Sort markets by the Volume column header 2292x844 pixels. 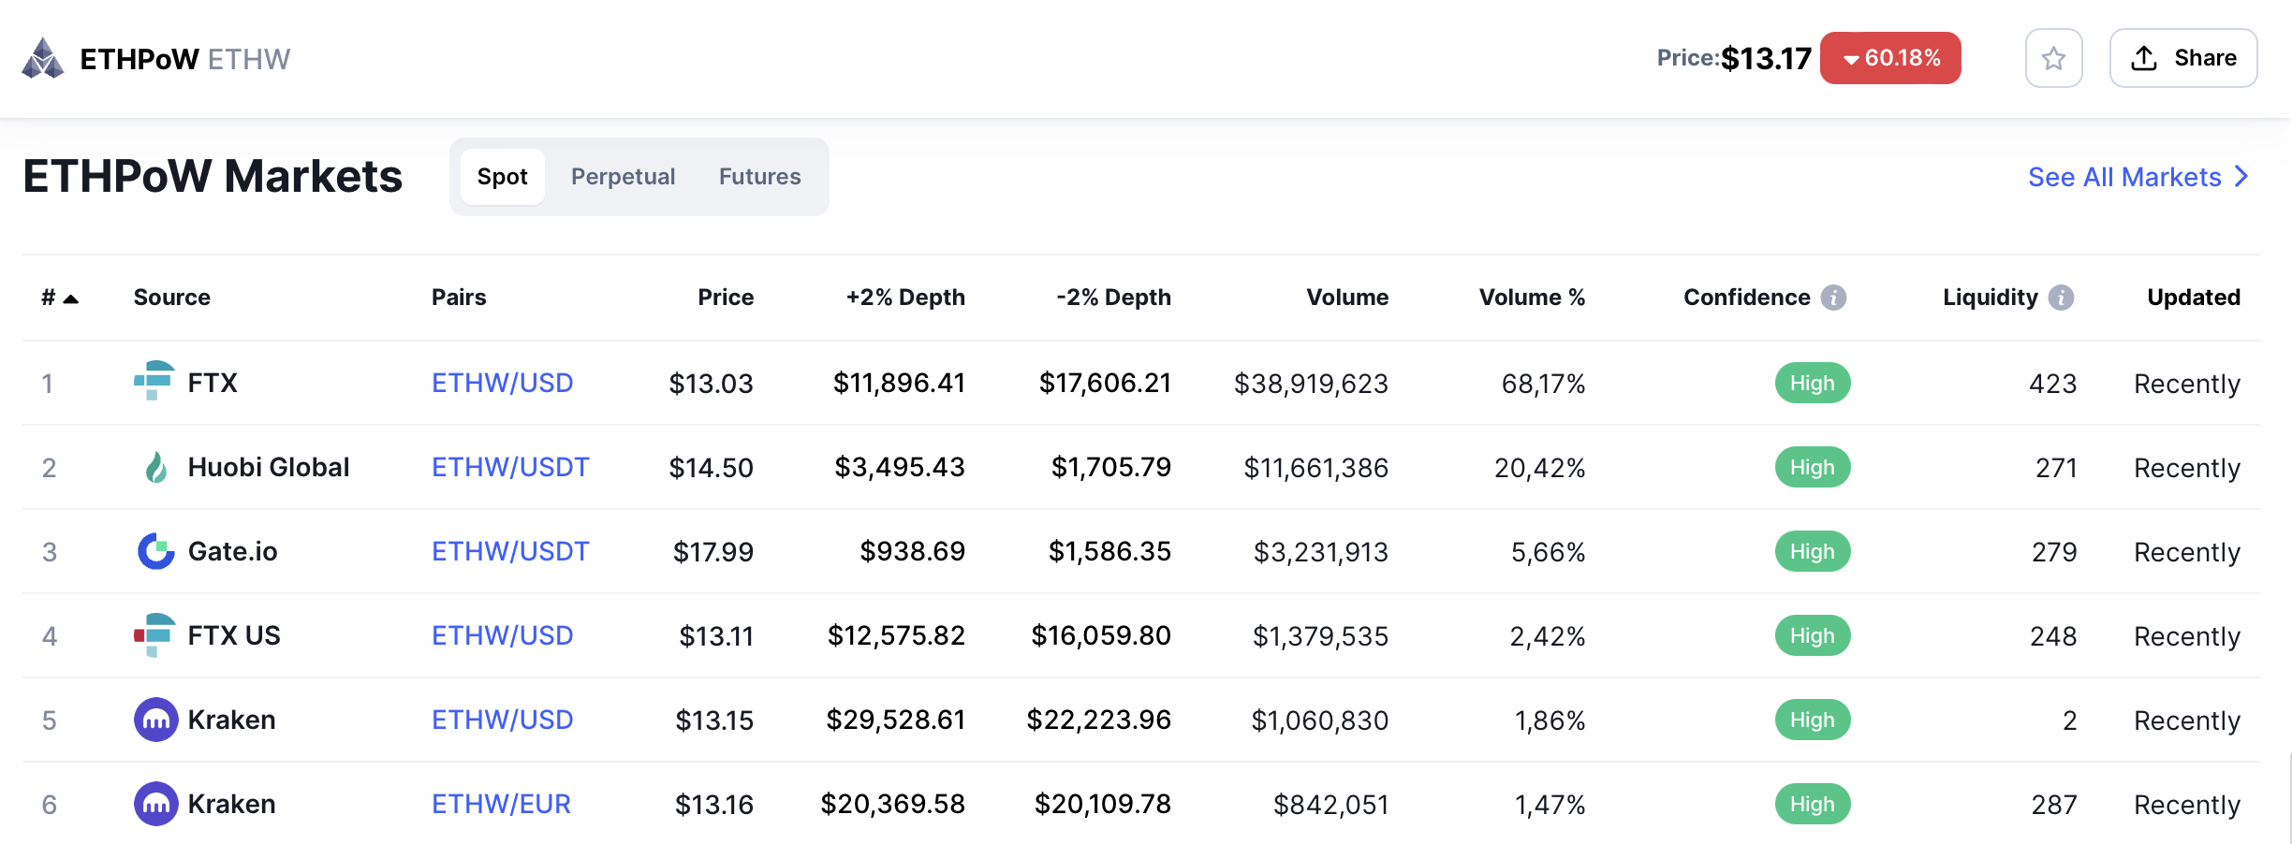(x=1346, y=298)
